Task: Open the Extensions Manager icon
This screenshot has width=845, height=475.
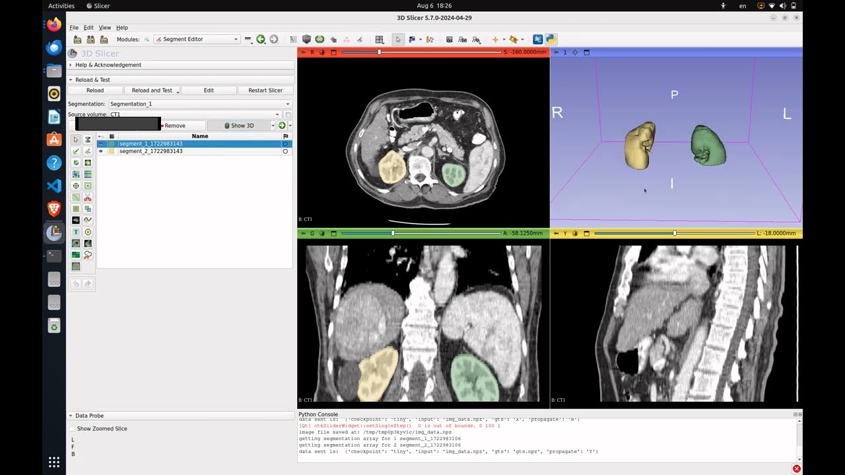Action: pos(538,40)
